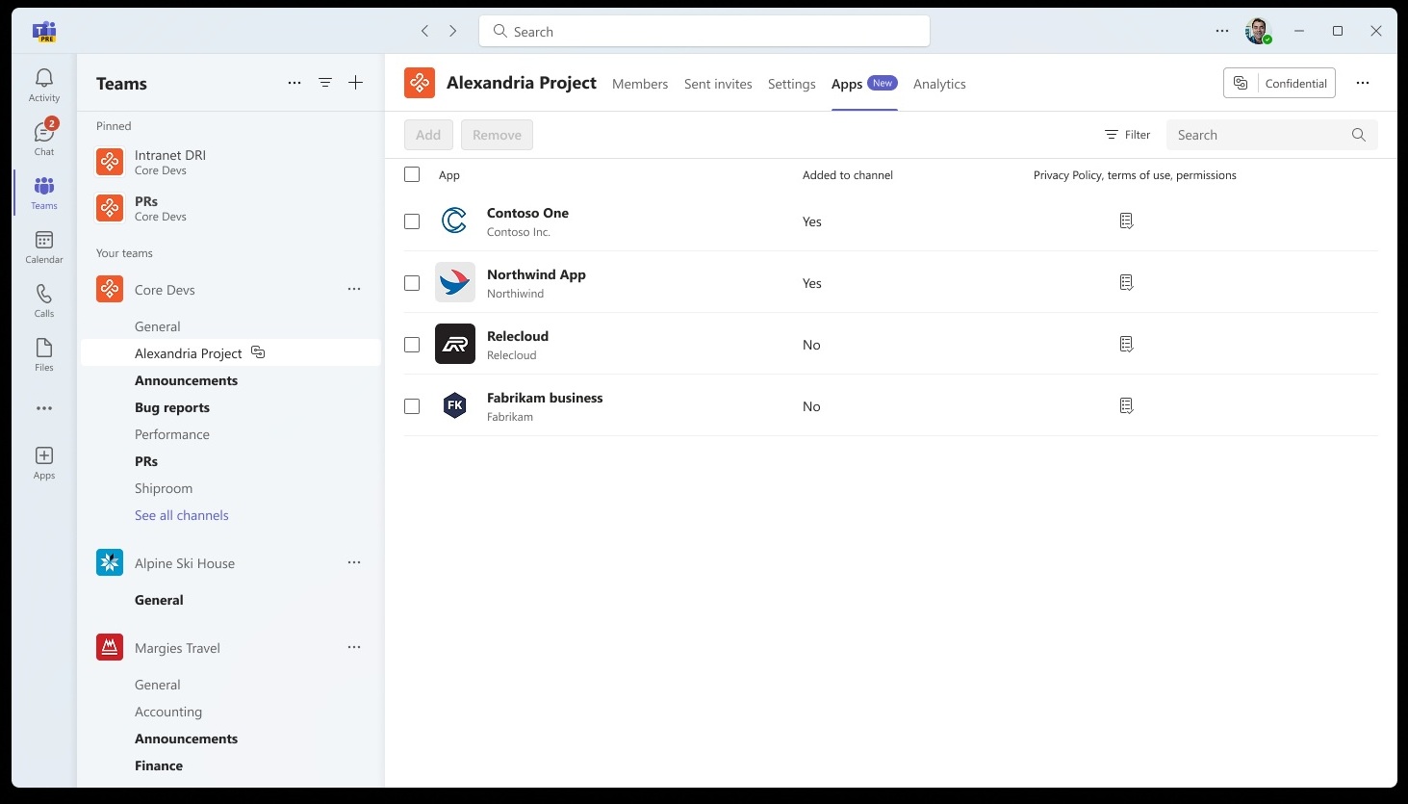Open the Activity feed
Image resolution: width=1408 pixels, height=804 pixels.
44,85
